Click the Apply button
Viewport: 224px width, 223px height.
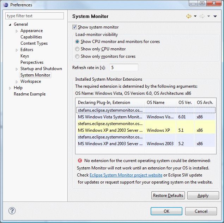tap(203, 195)
